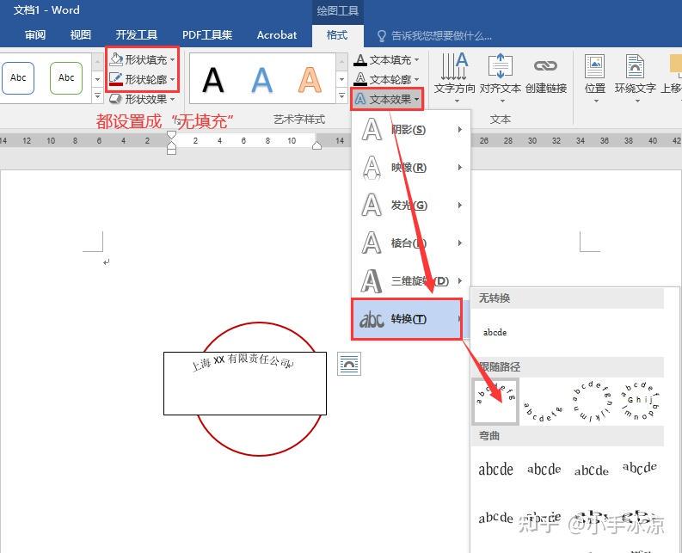
Task: Open the 棱台 bevel submenu
Action: click(x=411, y=243)
